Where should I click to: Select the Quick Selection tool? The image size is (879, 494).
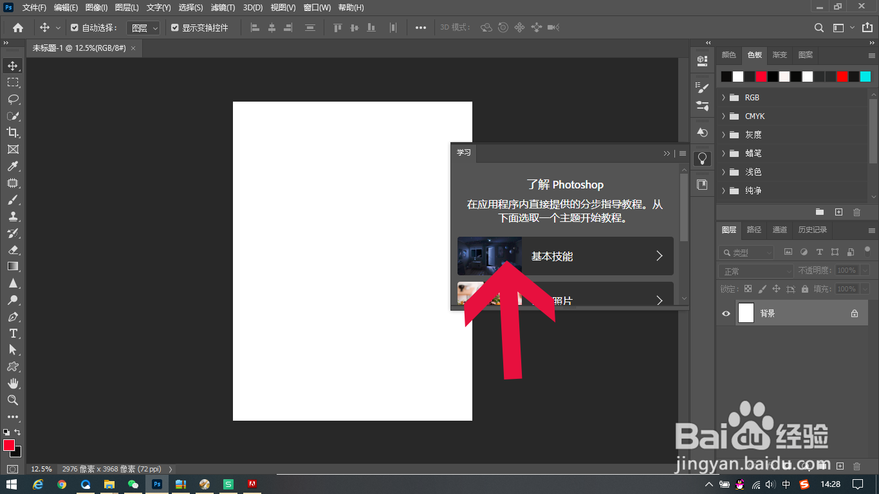[x=12, y=116]
